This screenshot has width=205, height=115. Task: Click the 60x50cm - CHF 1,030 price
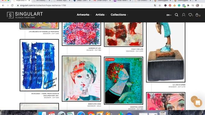pos(51,34)
